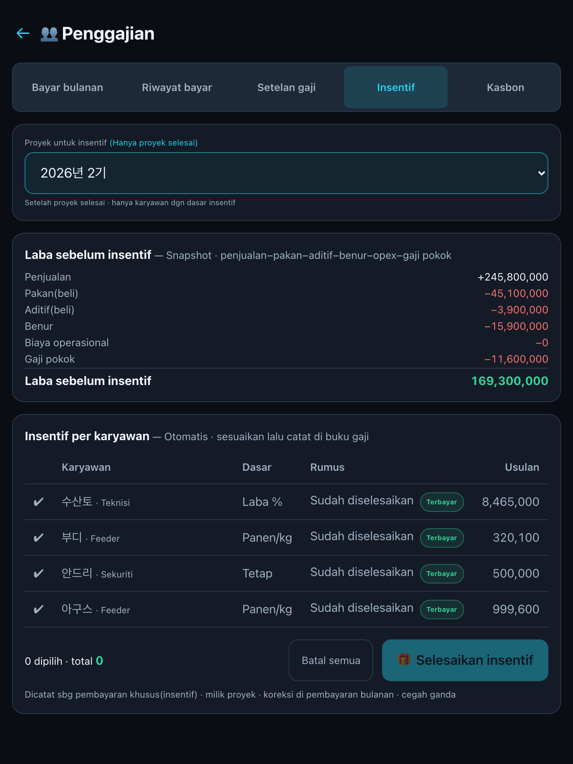This screenshot has width=573, height=764.
Task: Click the proposed amount 8,465,000
Action: coord(511,502)
